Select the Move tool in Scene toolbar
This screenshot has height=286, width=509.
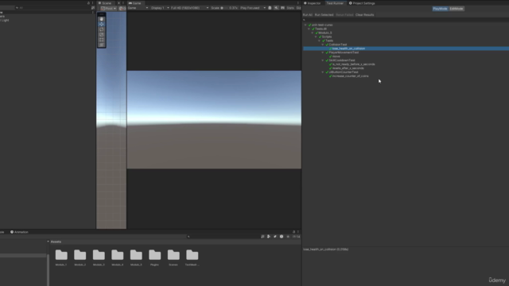point(102,25)
